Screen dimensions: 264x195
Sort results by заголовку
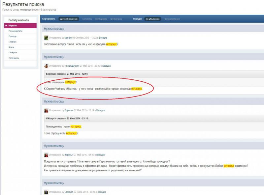tap(87, 19)
